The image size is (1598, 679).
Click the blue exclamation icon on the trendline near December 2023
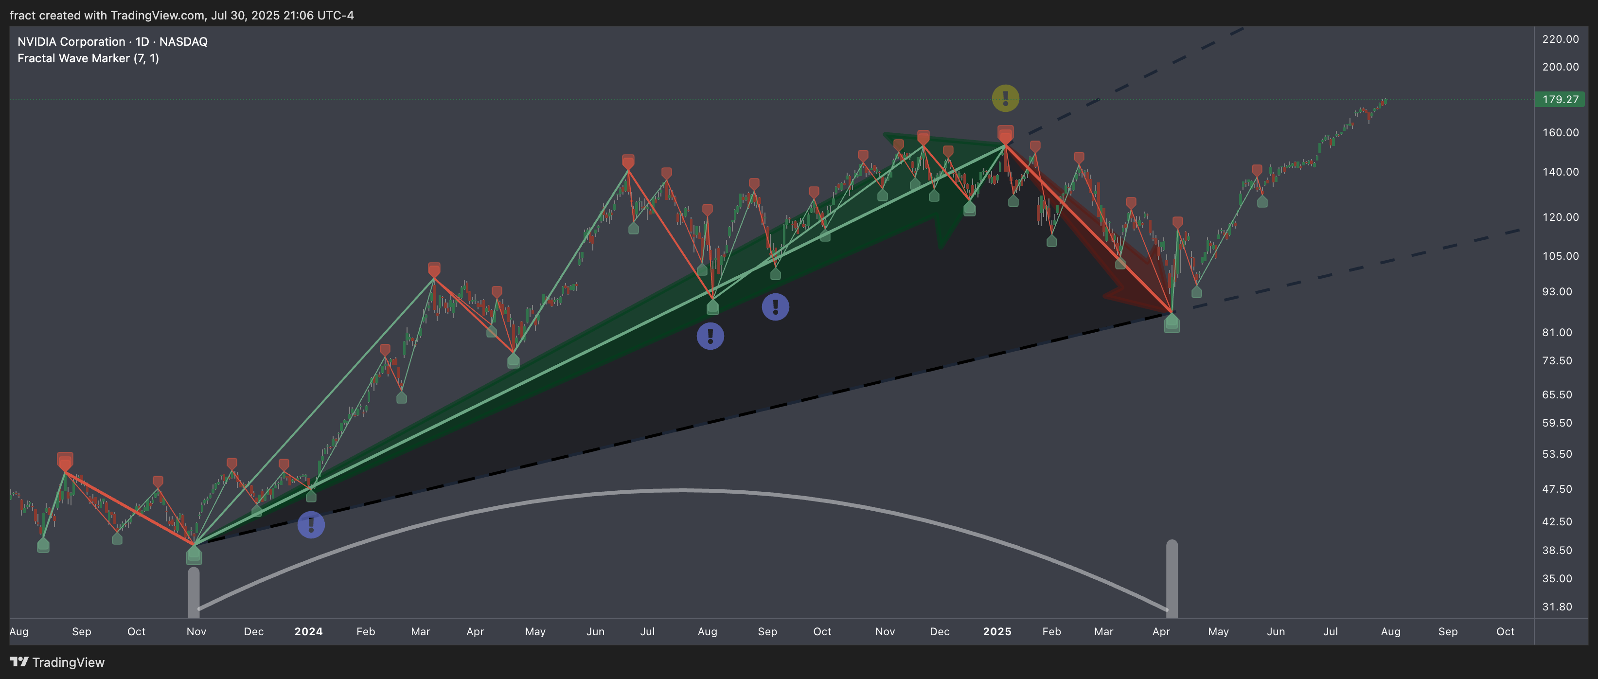coord(311,524)
